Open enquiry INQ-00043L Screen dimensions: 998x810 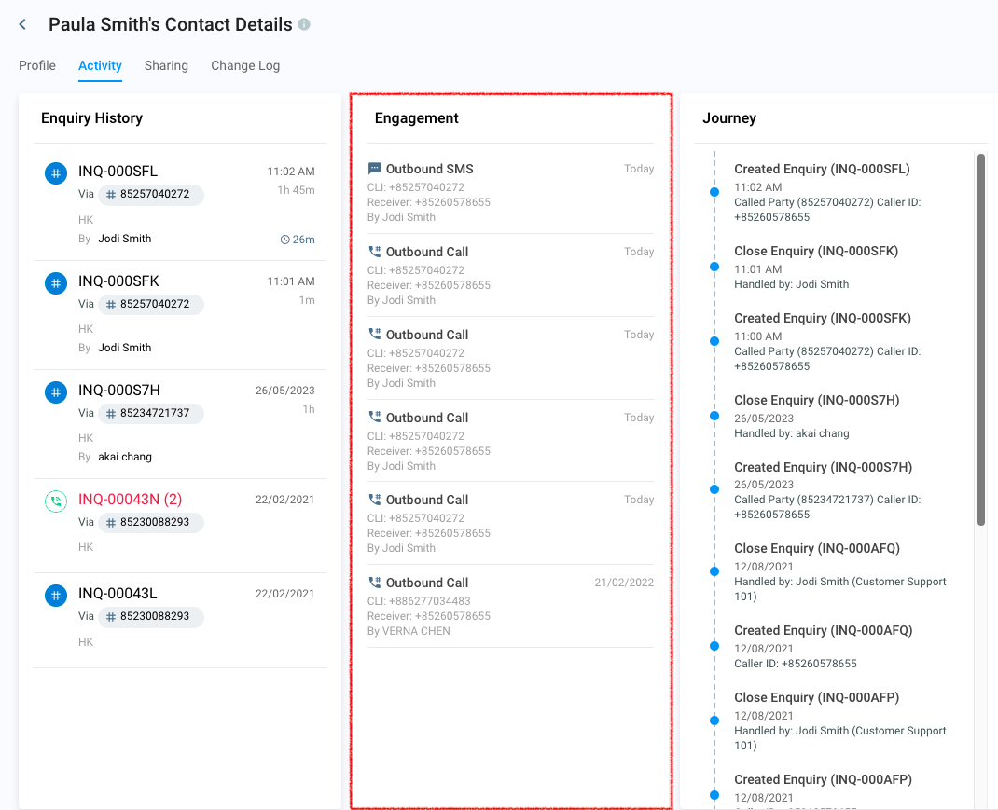[x=118, y=594]
